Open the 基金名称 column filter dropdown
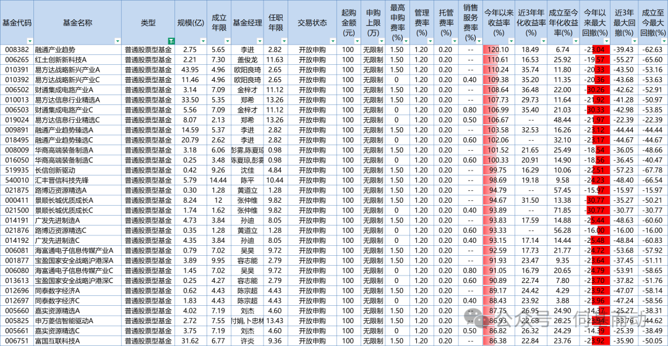Screen dimensions: 668x346 tap(118, 41)
